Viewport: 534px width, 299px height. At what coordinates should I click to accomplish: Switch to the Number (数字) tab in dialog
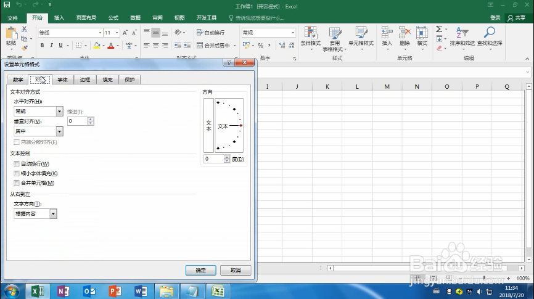[18, 80]
